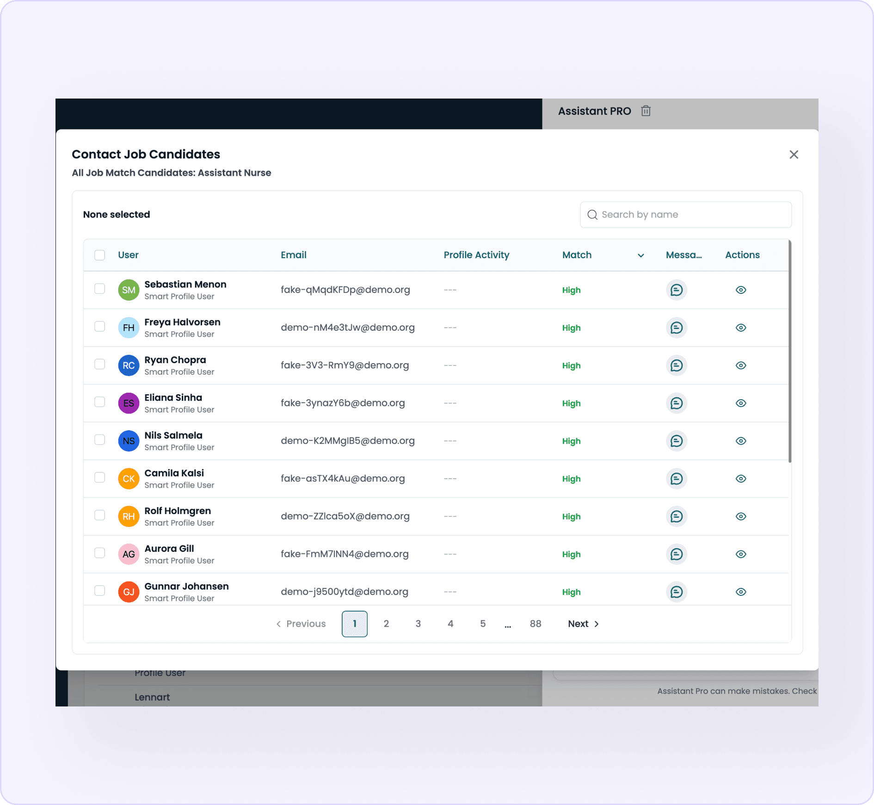Check Gunnar Johansen's row checkbox
Viewport: 874px width, 805px height.
[x=99, y=591]
